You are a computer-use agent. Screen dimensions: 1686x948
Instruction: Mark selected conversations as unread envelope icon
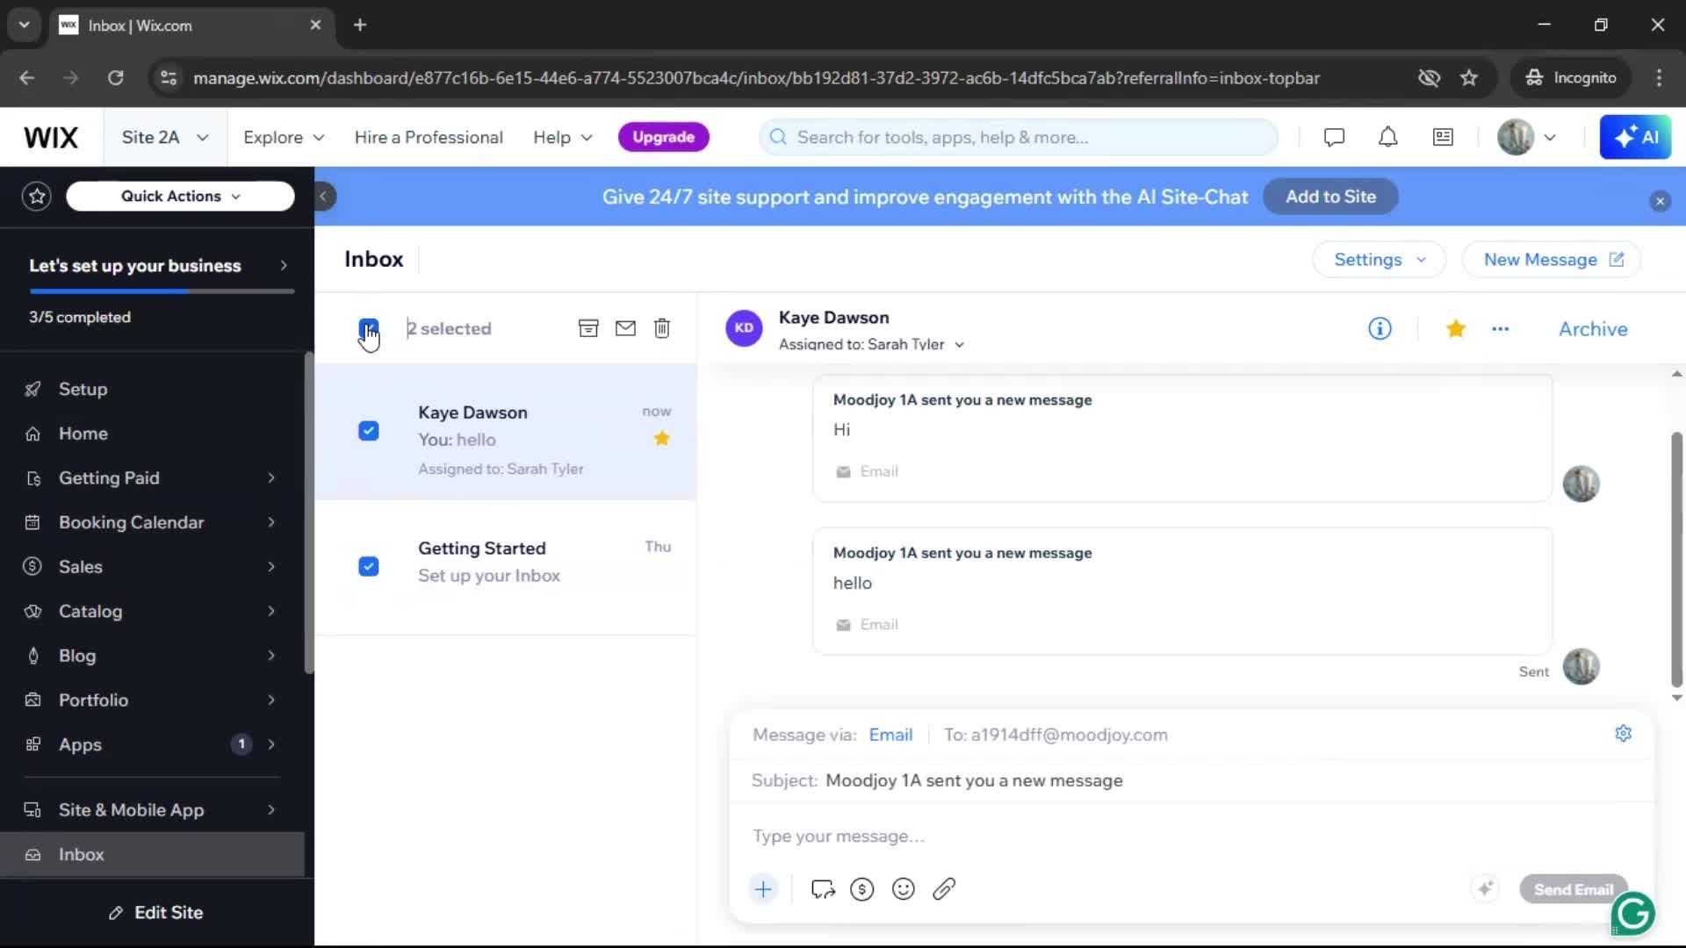pyautogui.click(x=625, y=328)
